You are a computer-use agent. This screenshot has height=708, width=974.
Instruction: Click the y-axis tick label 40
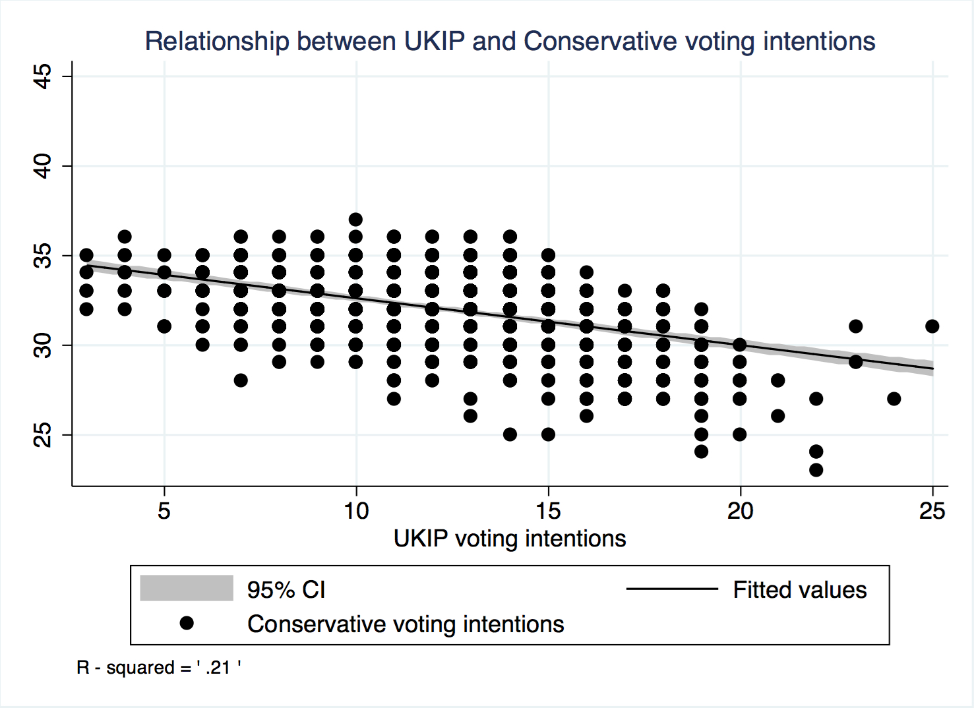(x=42, y=166)
